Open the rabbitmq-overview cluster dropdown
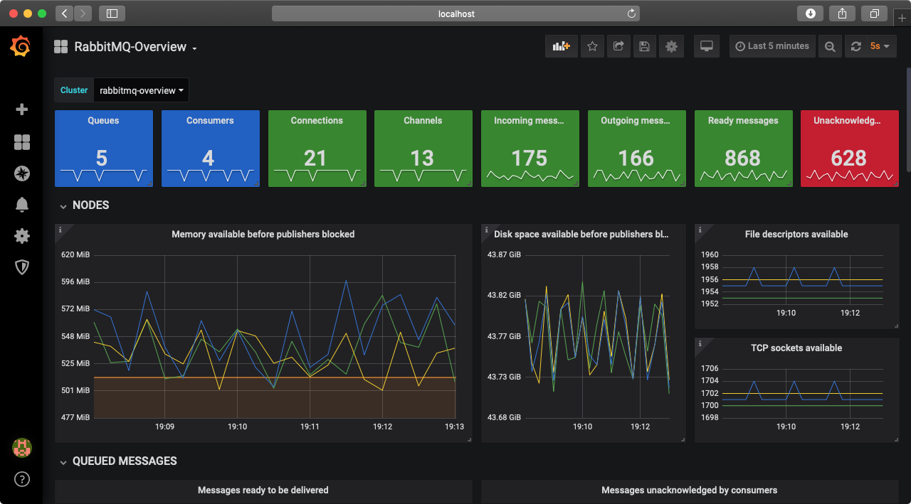Screen dimensions: 911x504 point(140,90)
